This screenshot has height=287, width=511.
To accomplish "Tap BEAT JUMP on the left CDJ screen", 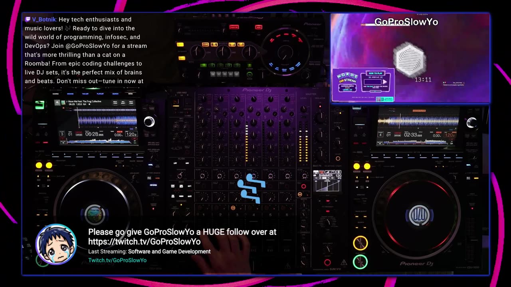I will pyautogui.click(x=131, y=102).
